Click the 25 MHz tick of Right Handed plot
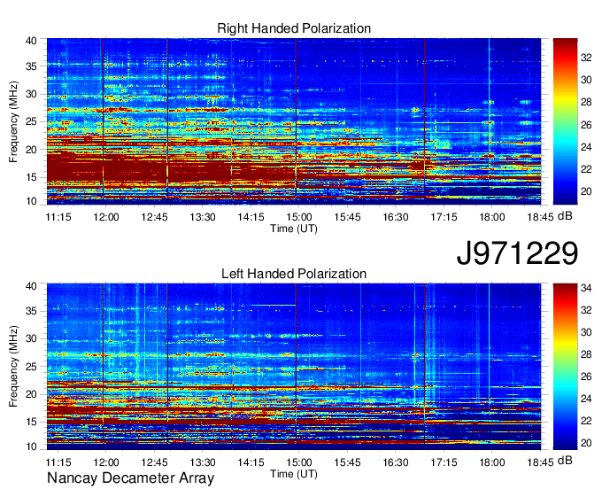Image resolution: width=602 pixels, height=489 pixels. pos(31,121)
